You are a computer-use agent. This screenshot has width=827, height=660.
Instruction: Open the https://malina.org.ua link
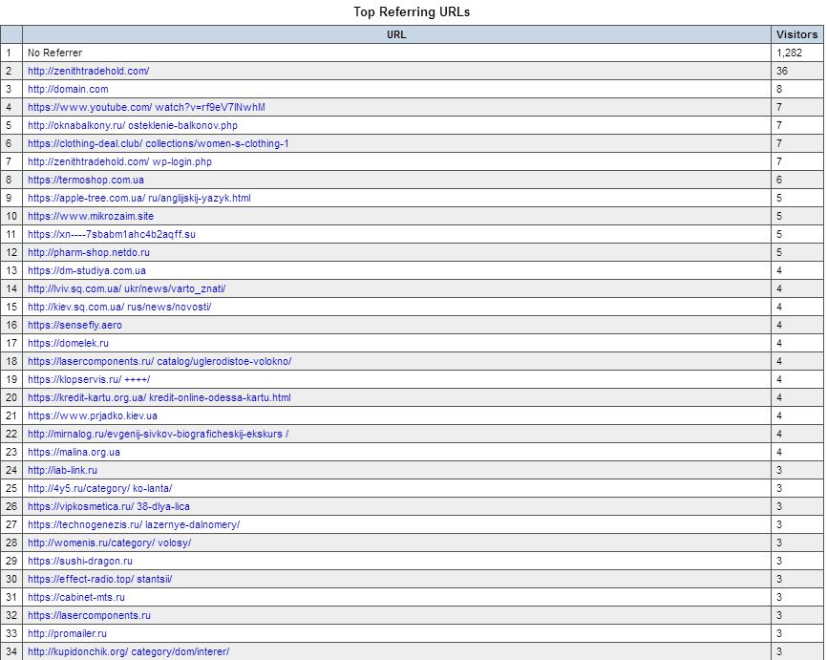coord(74,452)
